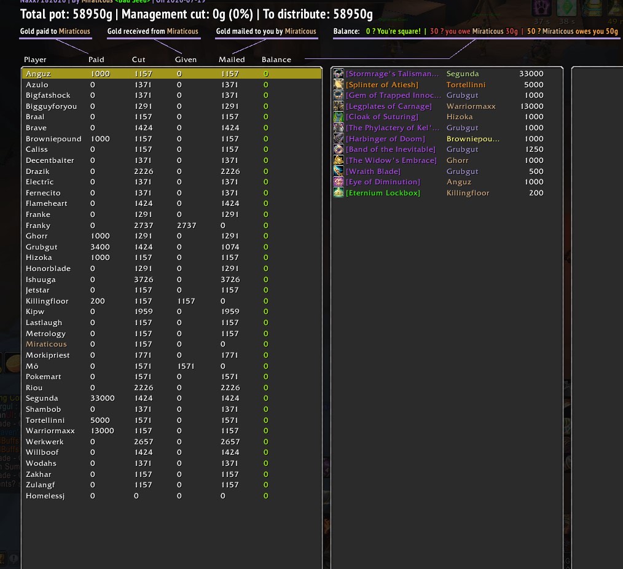The width and height of the screenshot is (623, 569).
Task: Click the 'Gold mailed to you by Miraticous' legend
Action: [x=266, y=31]
